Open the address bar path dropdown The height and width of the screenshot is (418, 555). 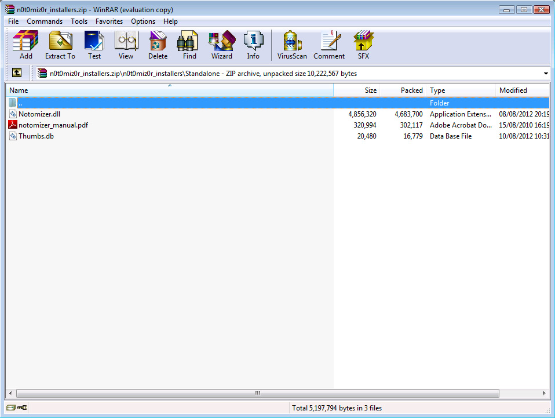pyautogui.click(x=546, y=74)
